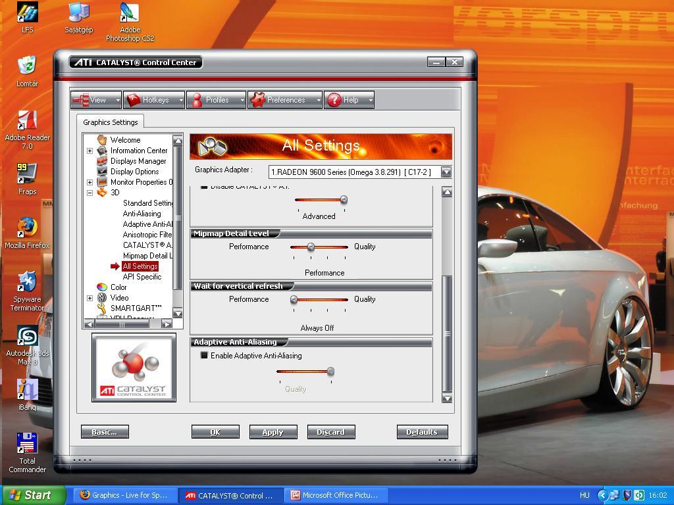Expand the Video tree node

[x=90, y=298]
